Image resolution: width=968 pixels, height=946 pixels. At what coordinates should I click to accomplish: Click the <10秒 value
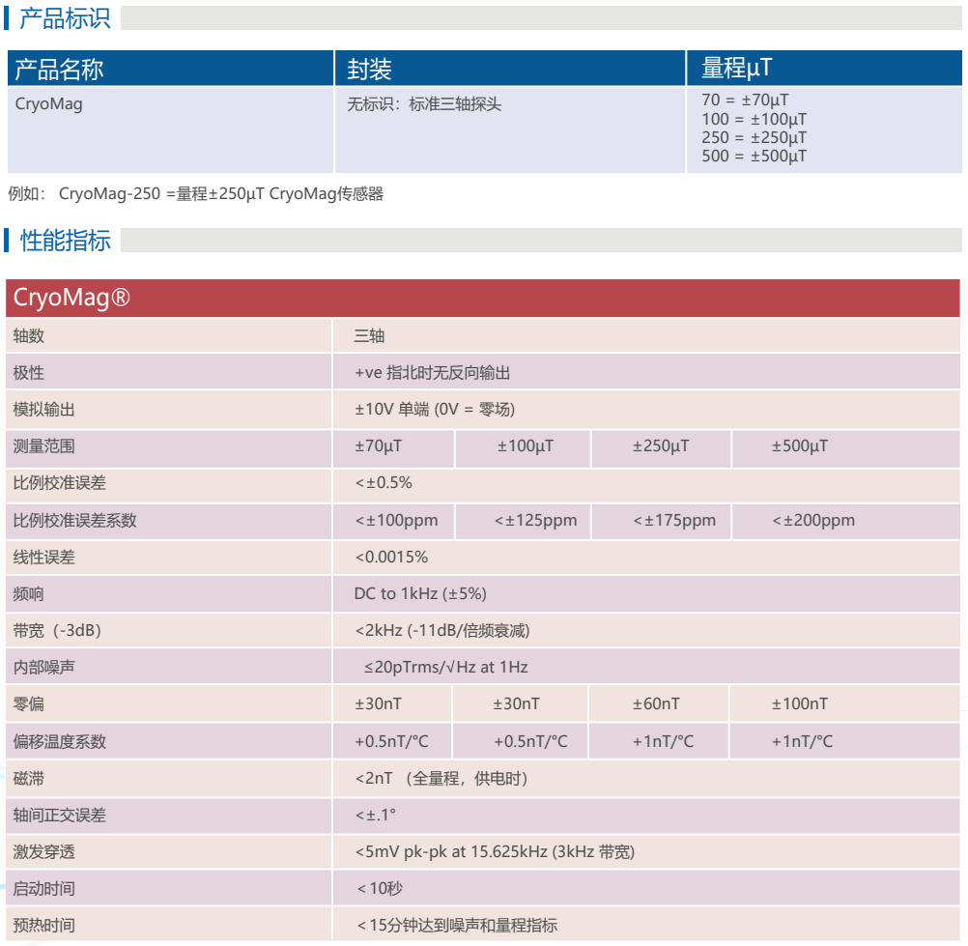[x=380, y=889]
